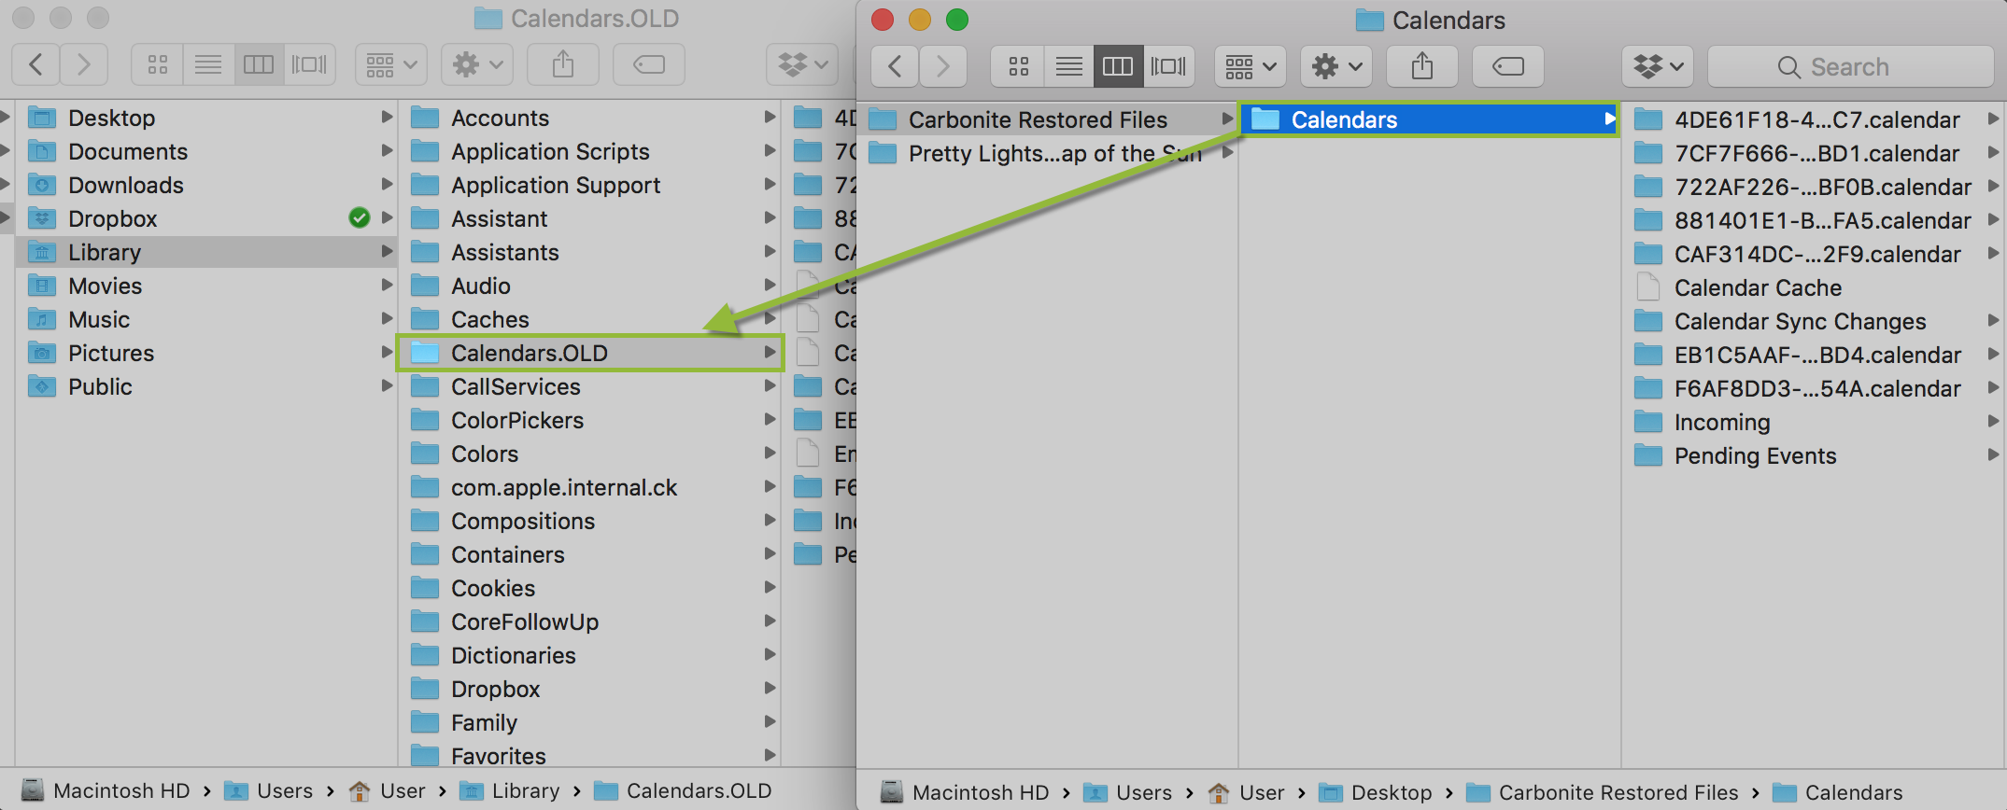Viewport: 2007px width, 810px height.
Task: Select the Pictures folder
Action: pyautogui.click(x=205, y=353)
